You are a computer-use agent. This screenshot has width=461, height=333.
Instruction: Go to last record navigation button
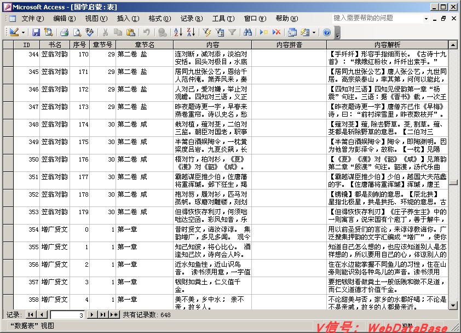point(102,315)
